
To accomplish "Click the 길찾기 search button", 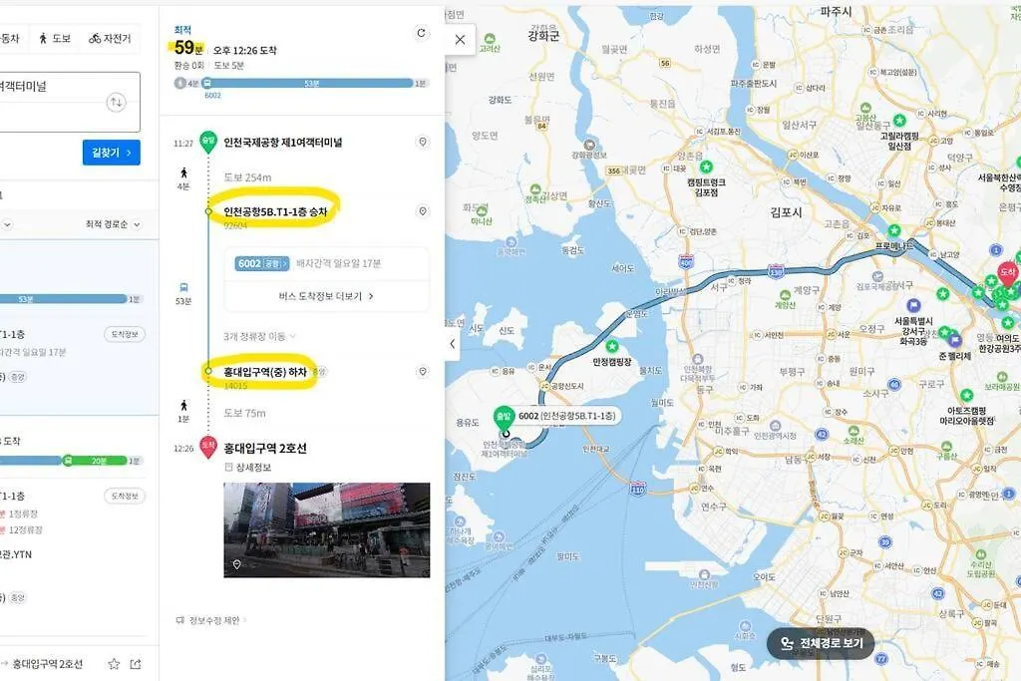I will (x=112, y=153).
